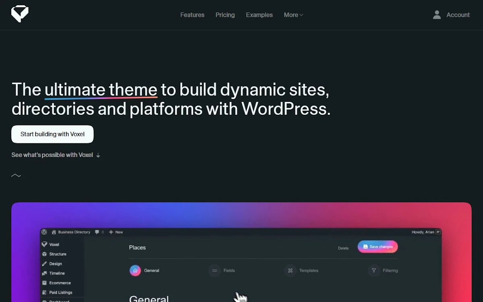Click Howdy, Arian in the admin bar
The image size is (483, 302).
423,232
